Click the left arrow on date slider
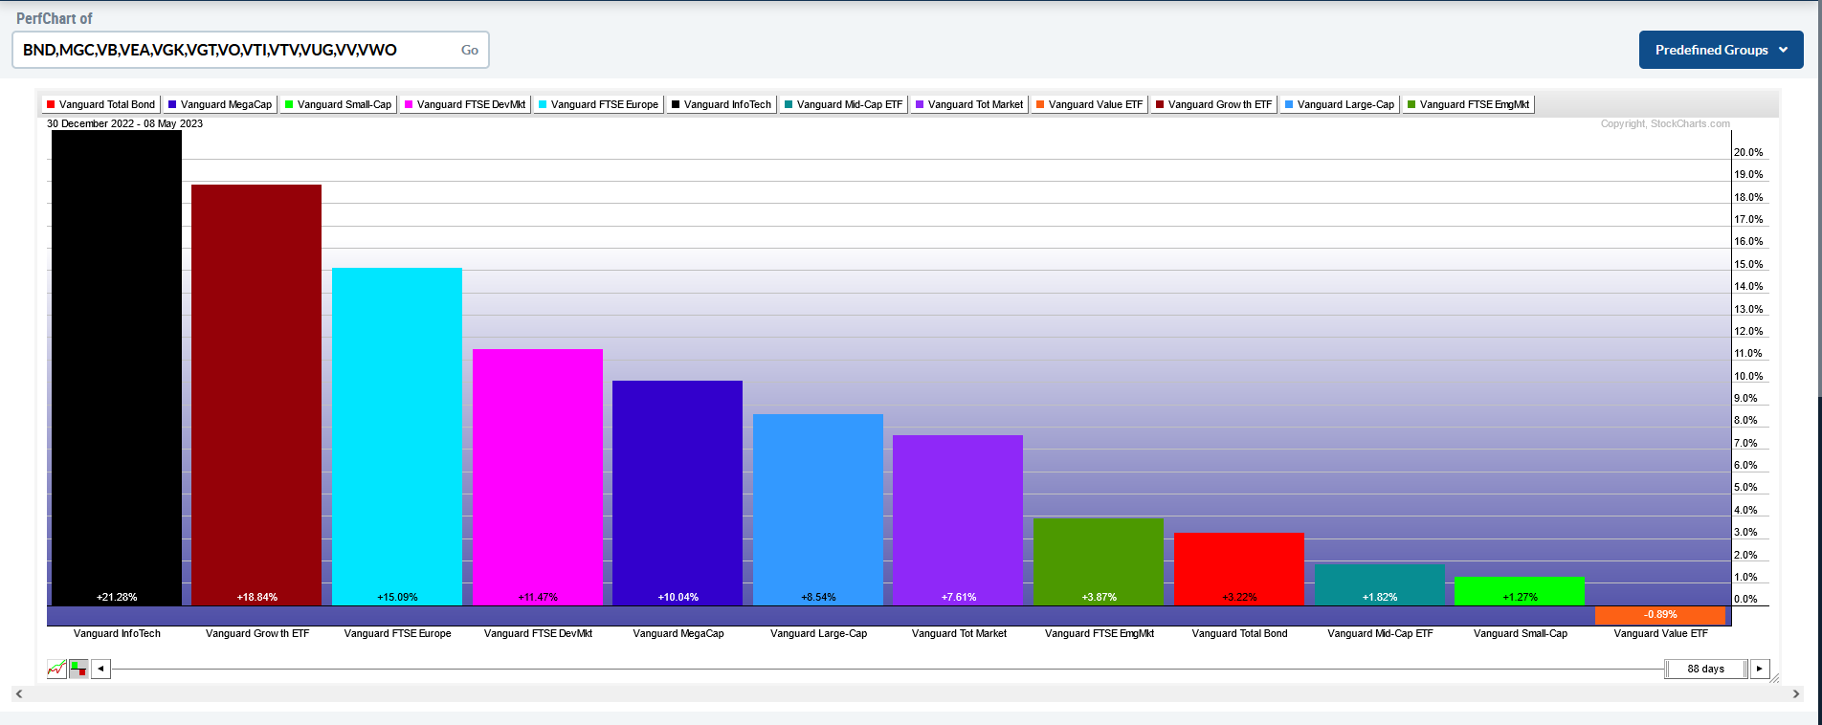Viewport: 1822px width, 725px height. point(100,669)
